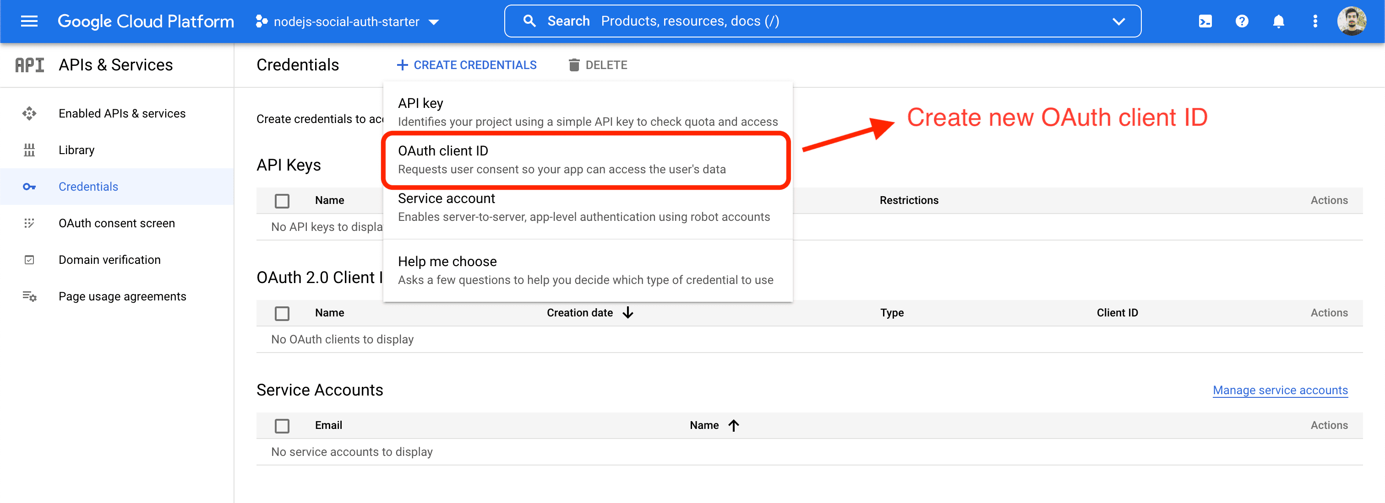1385x503 pixels.
Task: Expand the search bar dropdown chevron
Action: (x=1118, y=21)
